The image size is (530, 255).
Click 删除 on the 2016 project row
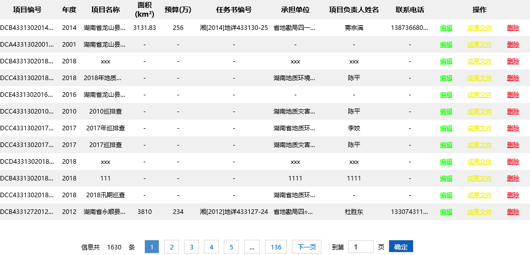(x=513, y=95)
